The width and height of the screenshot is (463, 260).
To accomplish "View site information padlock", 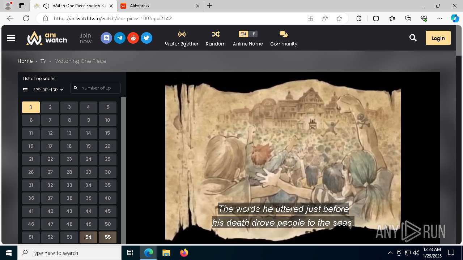I will click(x=45, y=18).
